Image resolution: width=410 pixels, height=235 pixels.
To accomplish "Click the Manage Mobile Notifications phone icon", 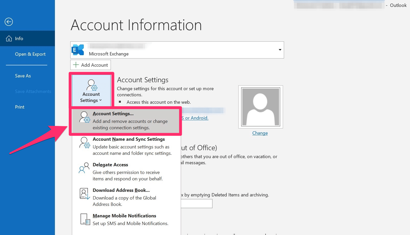I will [84, 219].
